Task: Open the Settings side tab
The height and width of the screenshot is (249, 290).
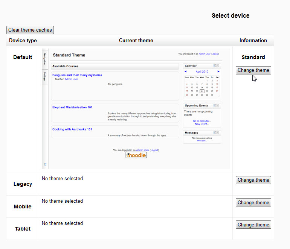Action: point(44,77)
